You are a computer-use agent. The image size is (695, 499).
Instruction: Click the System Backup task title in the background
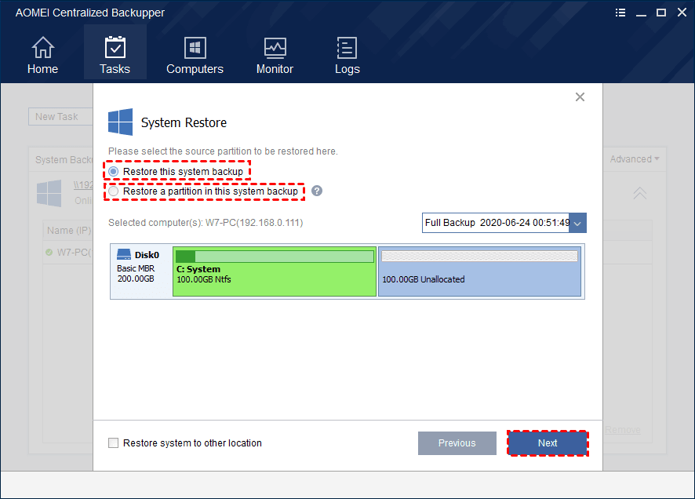tap(64, 159)
